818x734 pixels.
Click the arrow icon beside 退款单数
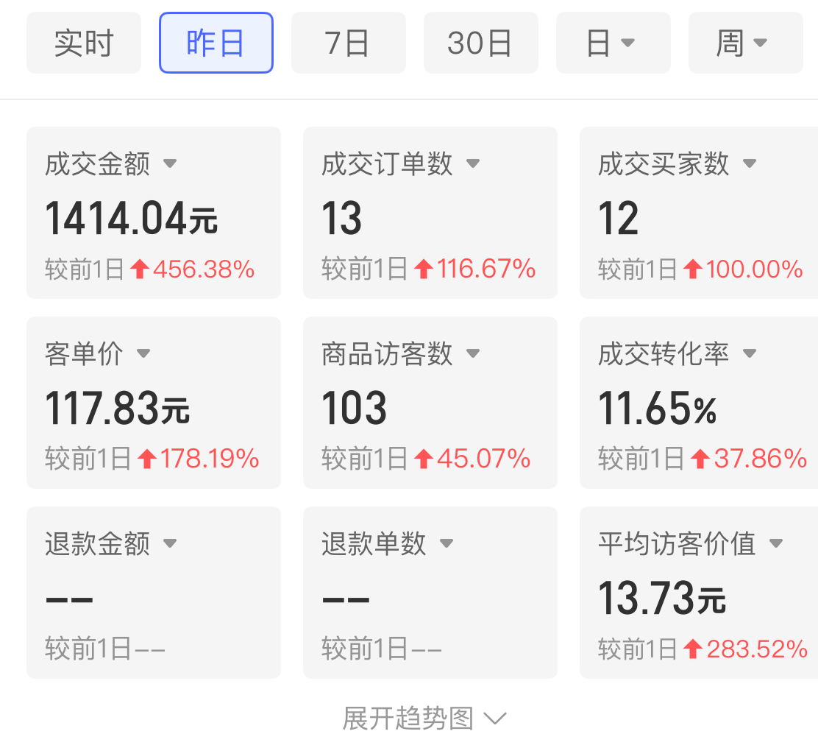pyautogui.click(x=447, y=543)
